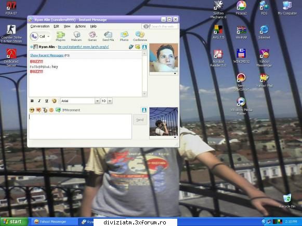Toggle contact's display image panel icon
Screen dimensions: 302x226
(145, 47)
